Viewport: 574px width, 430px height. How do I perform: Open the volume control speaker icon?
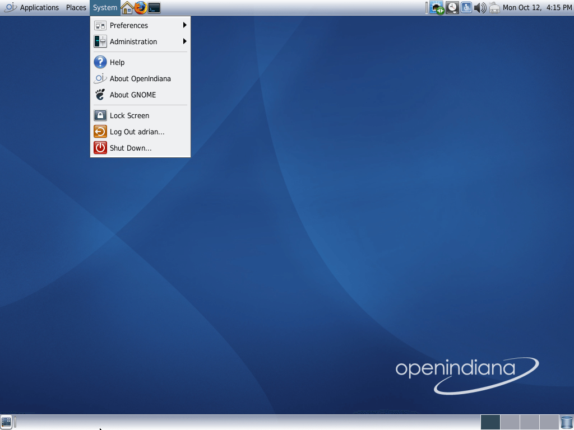[x=480, y=8]
